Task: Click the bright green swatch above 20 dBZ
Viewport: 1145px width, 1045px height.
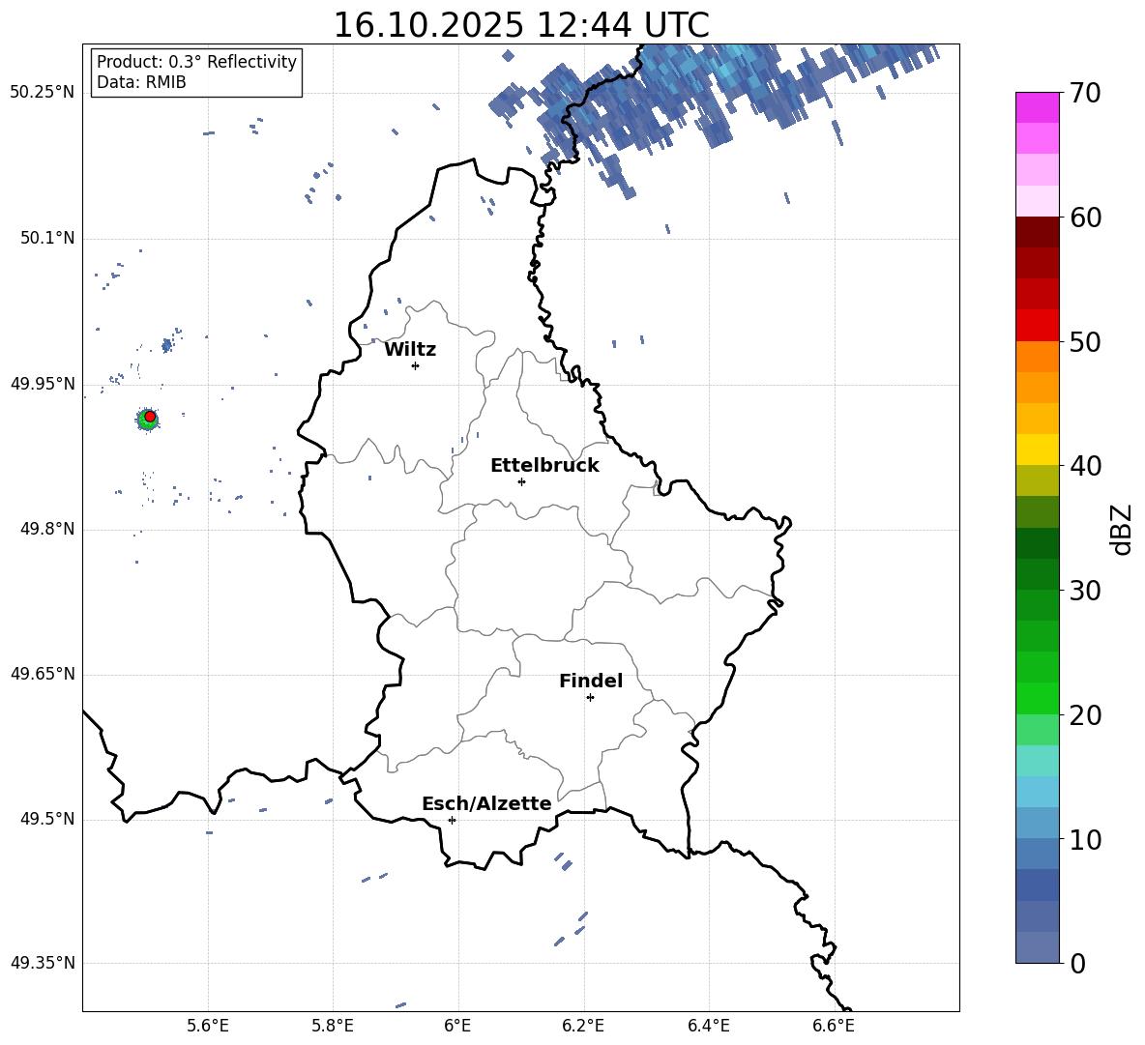Action: (1038, 698)
